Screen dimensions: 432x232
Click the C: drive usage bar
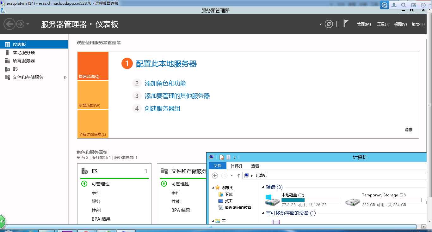(311, 200)
